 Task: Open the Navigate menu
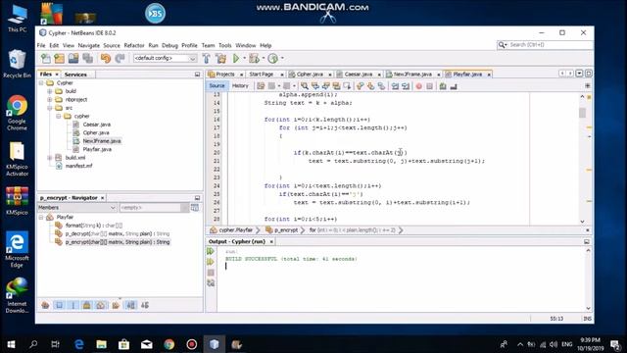89,46
